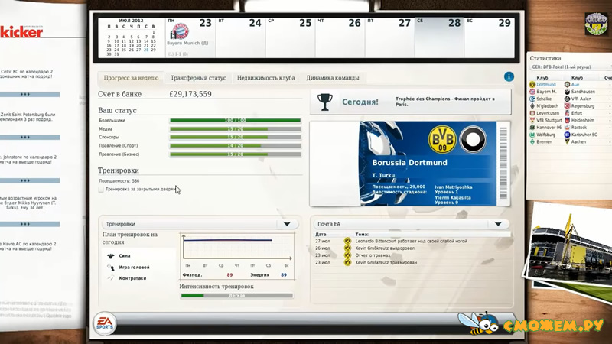Open the Отчет о травмах message
612x344 pixels.
point(373,255)
